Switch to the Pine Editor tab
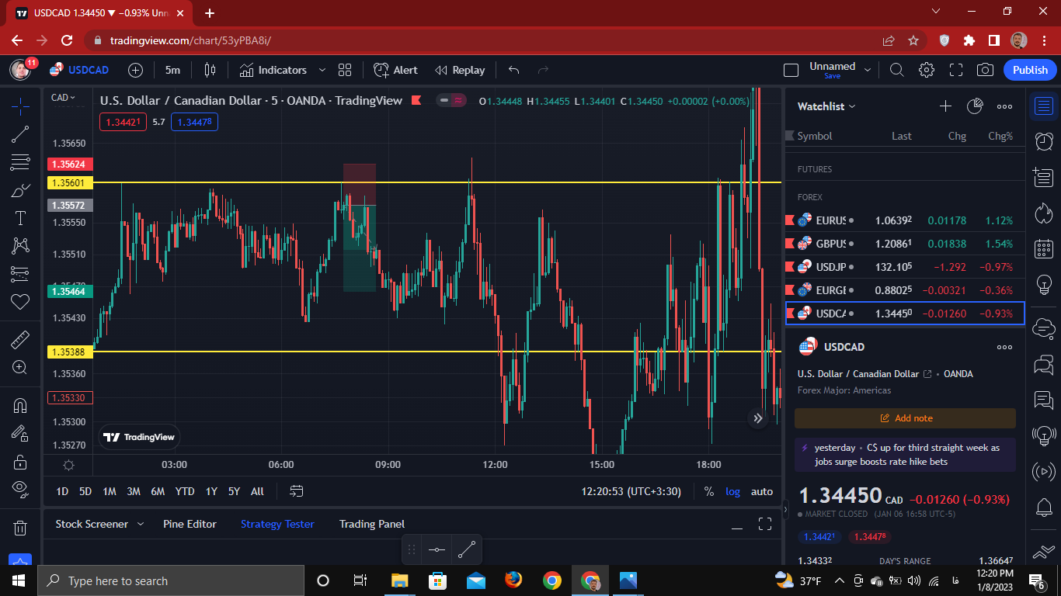Viewport: 1061px width, 596px height. click(x=190, y=524)
